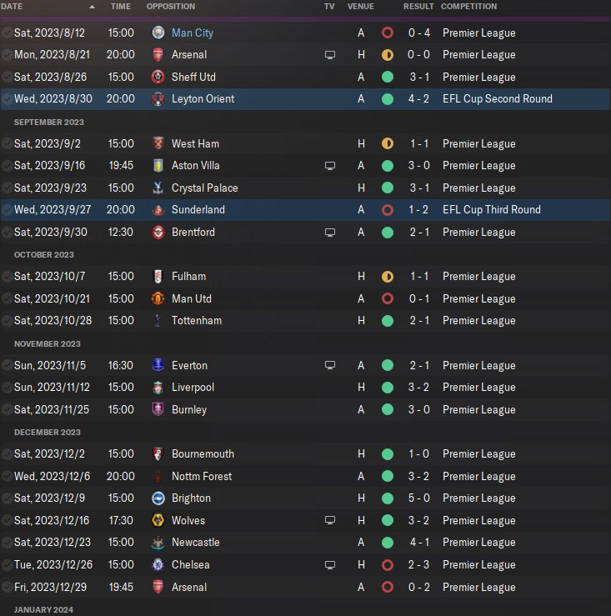Toggle the check mark beside Sat, 2023/12/23
Image resolution: width=611 pixels, height=616 pixels.
[x=8, y=543]
